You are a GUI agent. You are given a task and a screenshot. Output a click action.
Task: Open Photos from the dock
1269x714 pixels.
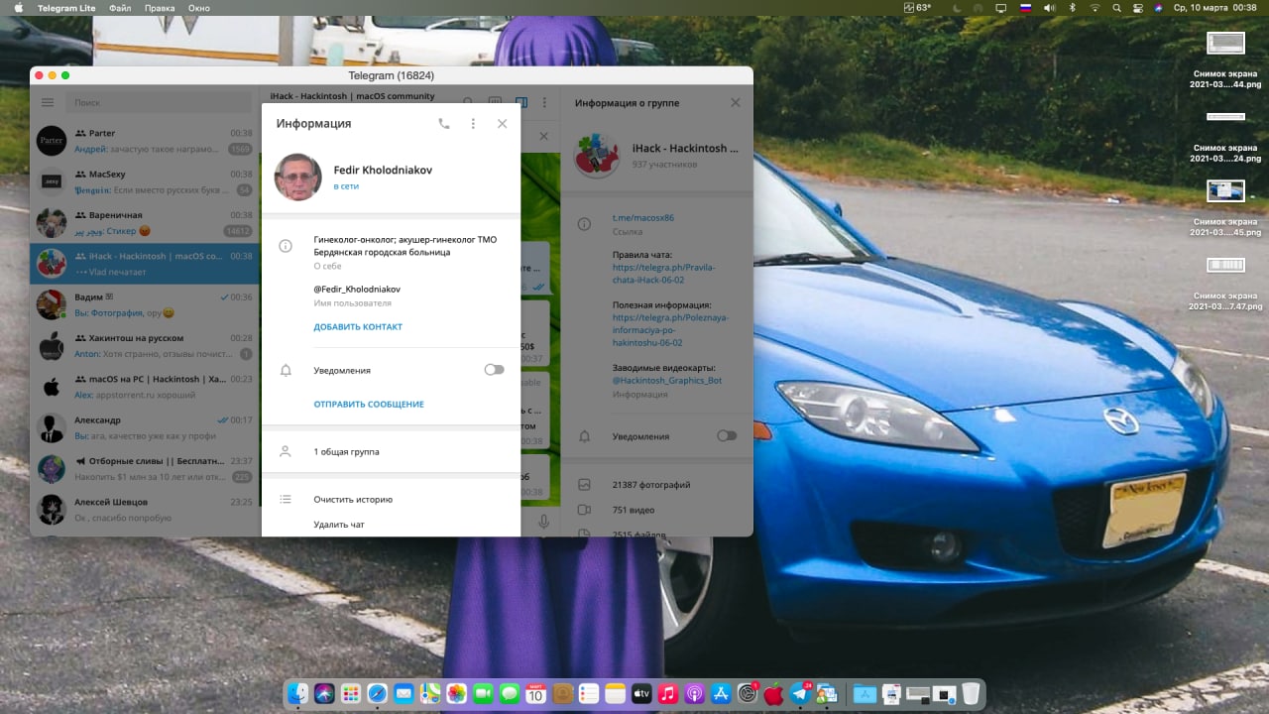click(x=456, y=694)
